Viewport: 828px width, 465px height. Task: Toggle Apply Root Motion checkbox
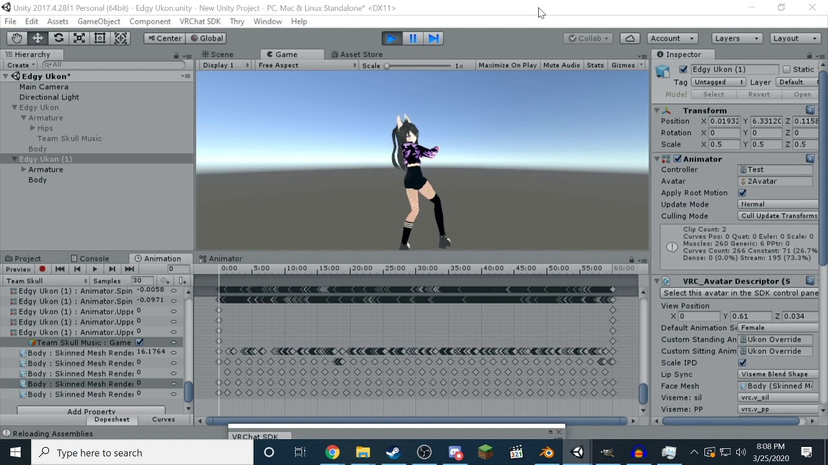click(x=743, y=193)
